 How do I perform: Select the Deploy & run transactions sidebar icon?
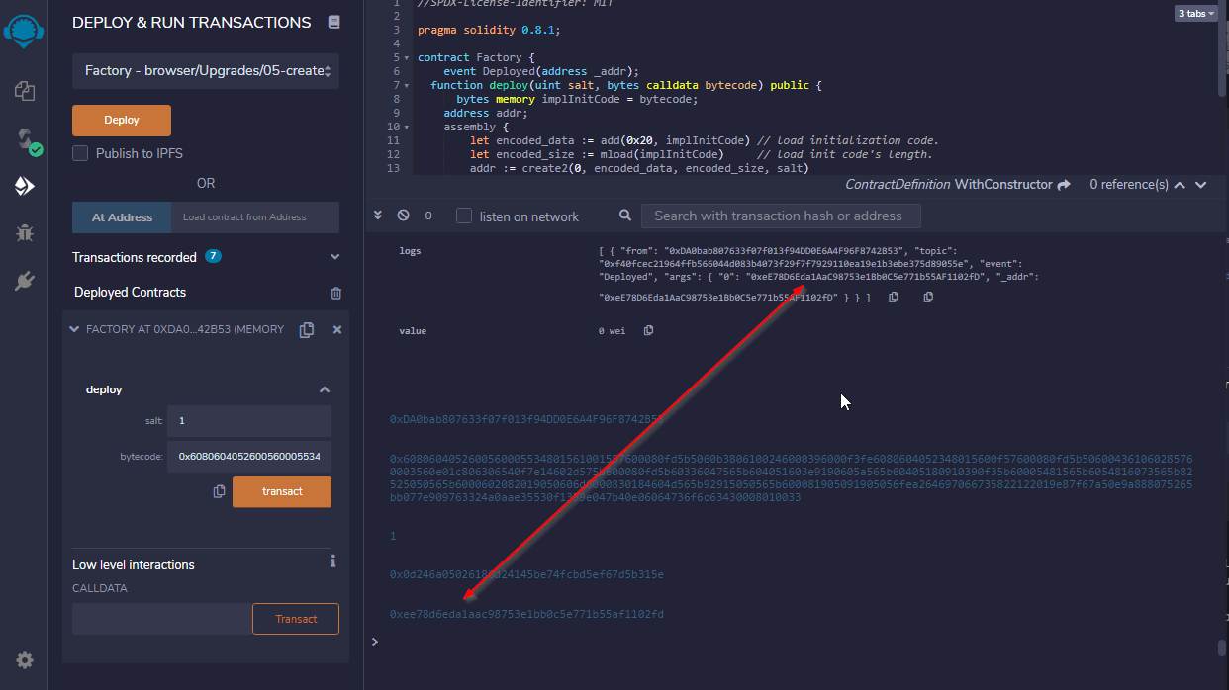25,186
